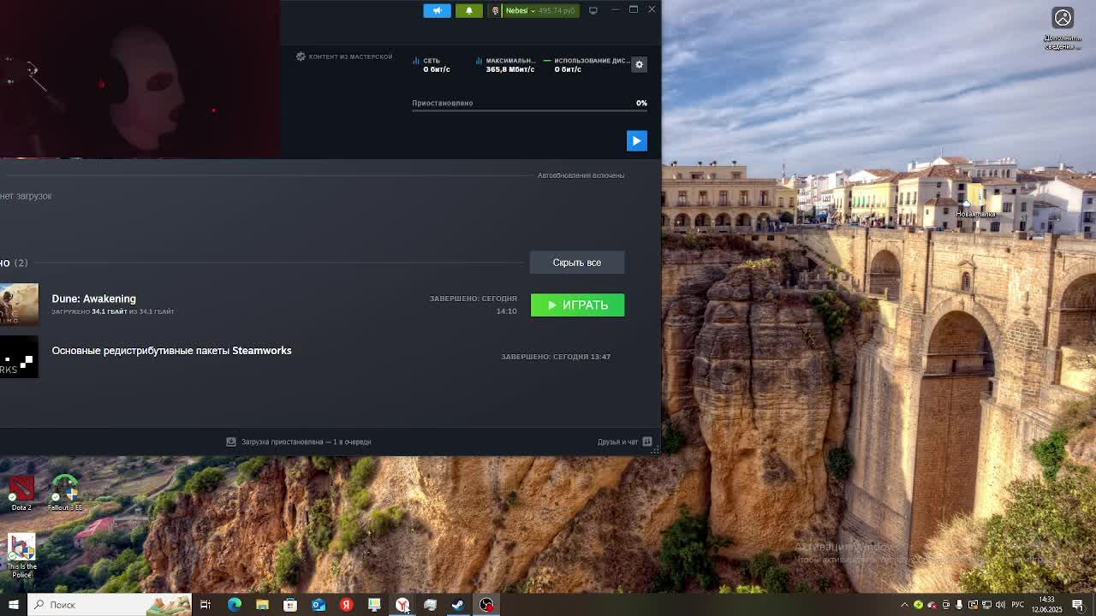This screenshot has height=616, width=1096.
Task: Click 'Автообновления включены' text
Action: (x=581, y=175)
